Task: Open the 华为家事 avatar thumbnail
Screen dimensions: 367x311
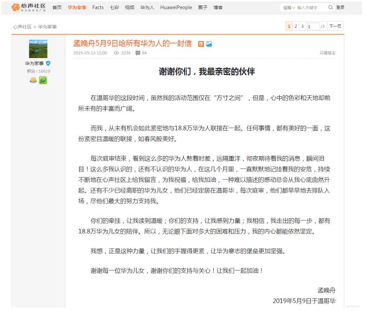Action: (38, 49)
